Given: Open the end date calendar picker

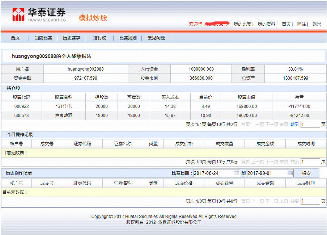Looking at the screenshot, I should pos(291,173).
